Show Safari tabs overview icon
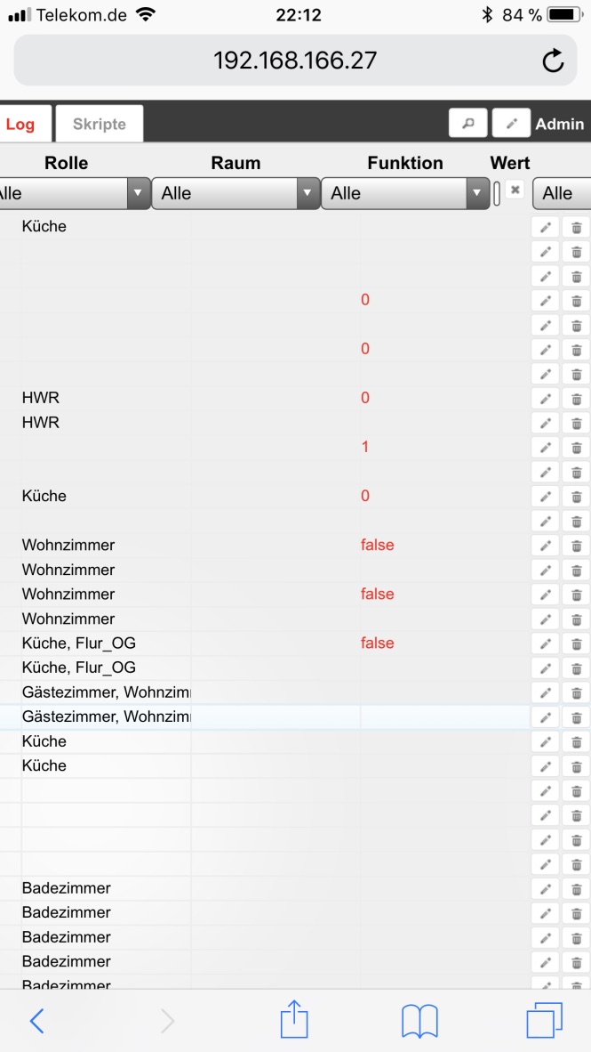Screen dimensions: 591x1052 click(544, 1021)
